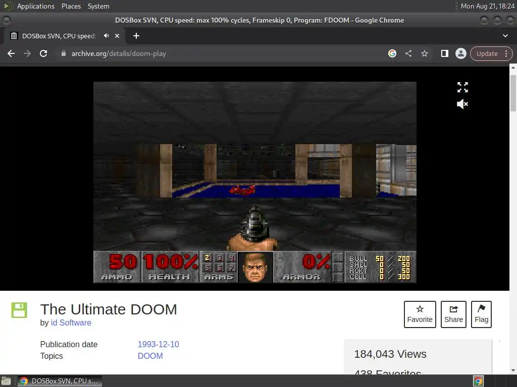Image resolution: width=517 pixels, height=387 pixels.
Task: Select the DOSBox SVN taskbar window button
Action: [60, 381]
